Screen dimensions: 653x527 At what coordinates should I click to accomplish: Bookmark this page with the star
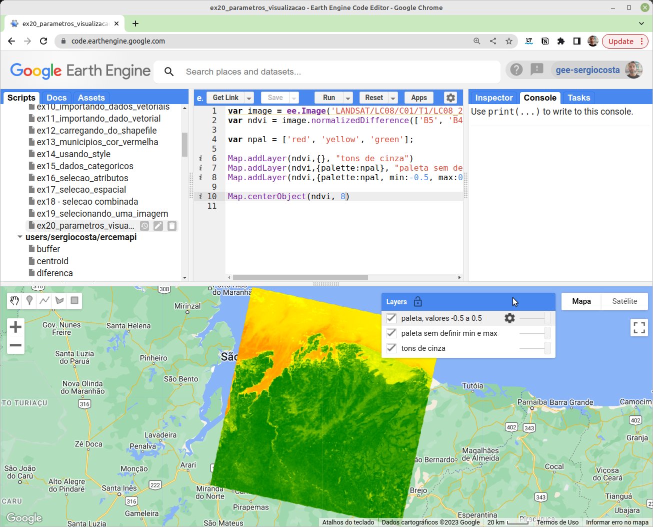(509, 41)
